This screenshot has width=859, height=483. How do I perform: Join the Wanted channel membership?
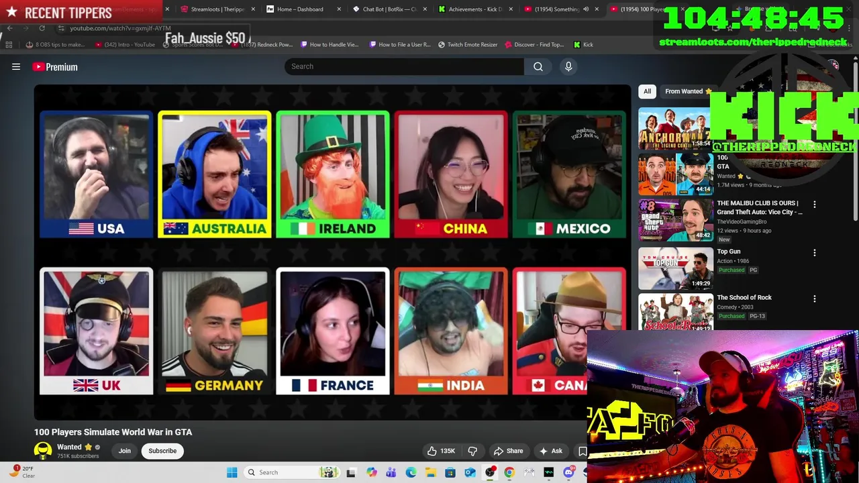pyautogui.click(x=125, y=451)
